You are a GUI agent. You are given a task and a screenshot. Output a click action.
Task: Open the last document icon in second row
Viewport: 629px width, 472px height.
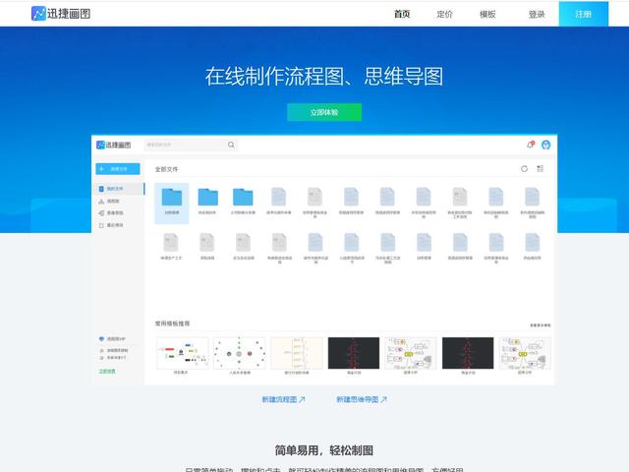tap(533, 243)
